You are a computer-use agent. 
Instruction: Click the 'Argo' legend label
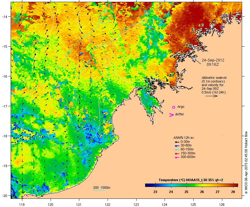(x=181, y=107)
